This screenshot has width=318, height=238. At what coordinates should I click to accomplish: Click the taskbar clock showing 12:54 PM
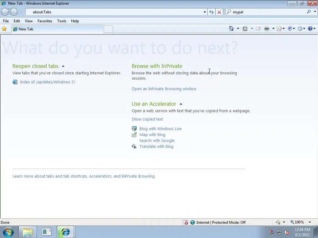(302, 232)
